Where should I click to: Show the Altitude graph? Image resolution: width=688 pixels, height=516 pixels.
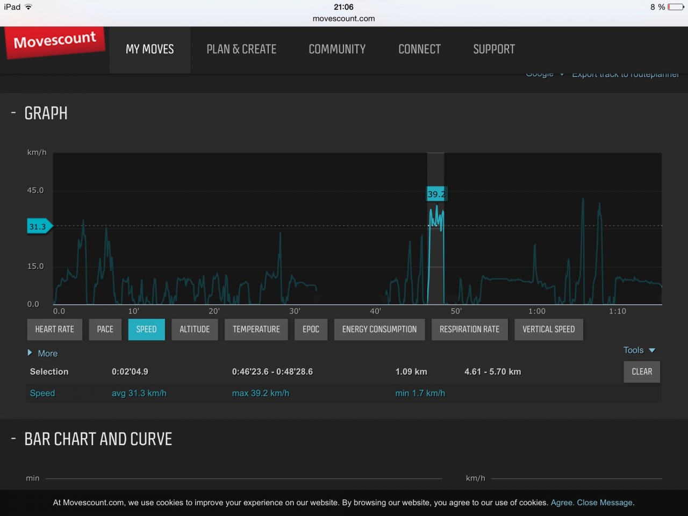coord(195,329)
